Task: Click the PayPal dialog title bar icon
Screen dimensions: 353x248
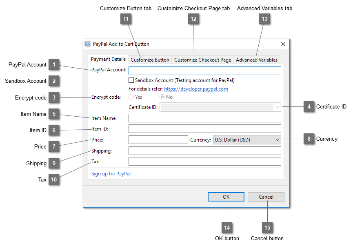Action: click(x=88, y=44)
